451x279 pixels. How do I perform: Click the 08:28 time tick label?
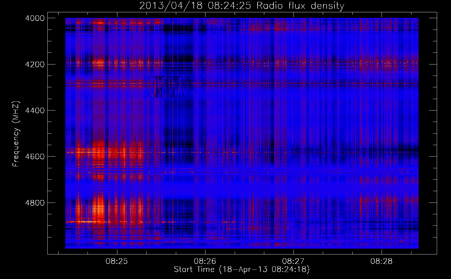coord(381,261)
